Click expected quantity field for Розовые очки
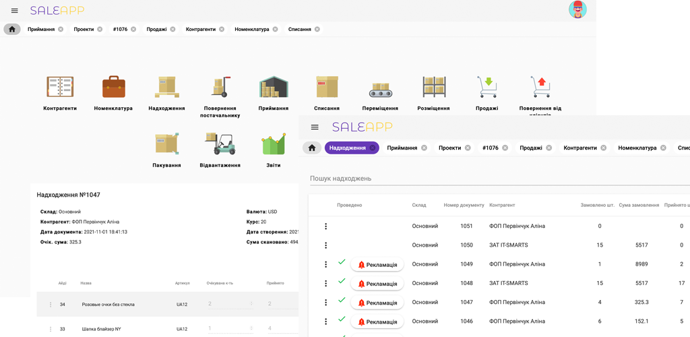This screenshot has width=690, height=337. (230, 304)
